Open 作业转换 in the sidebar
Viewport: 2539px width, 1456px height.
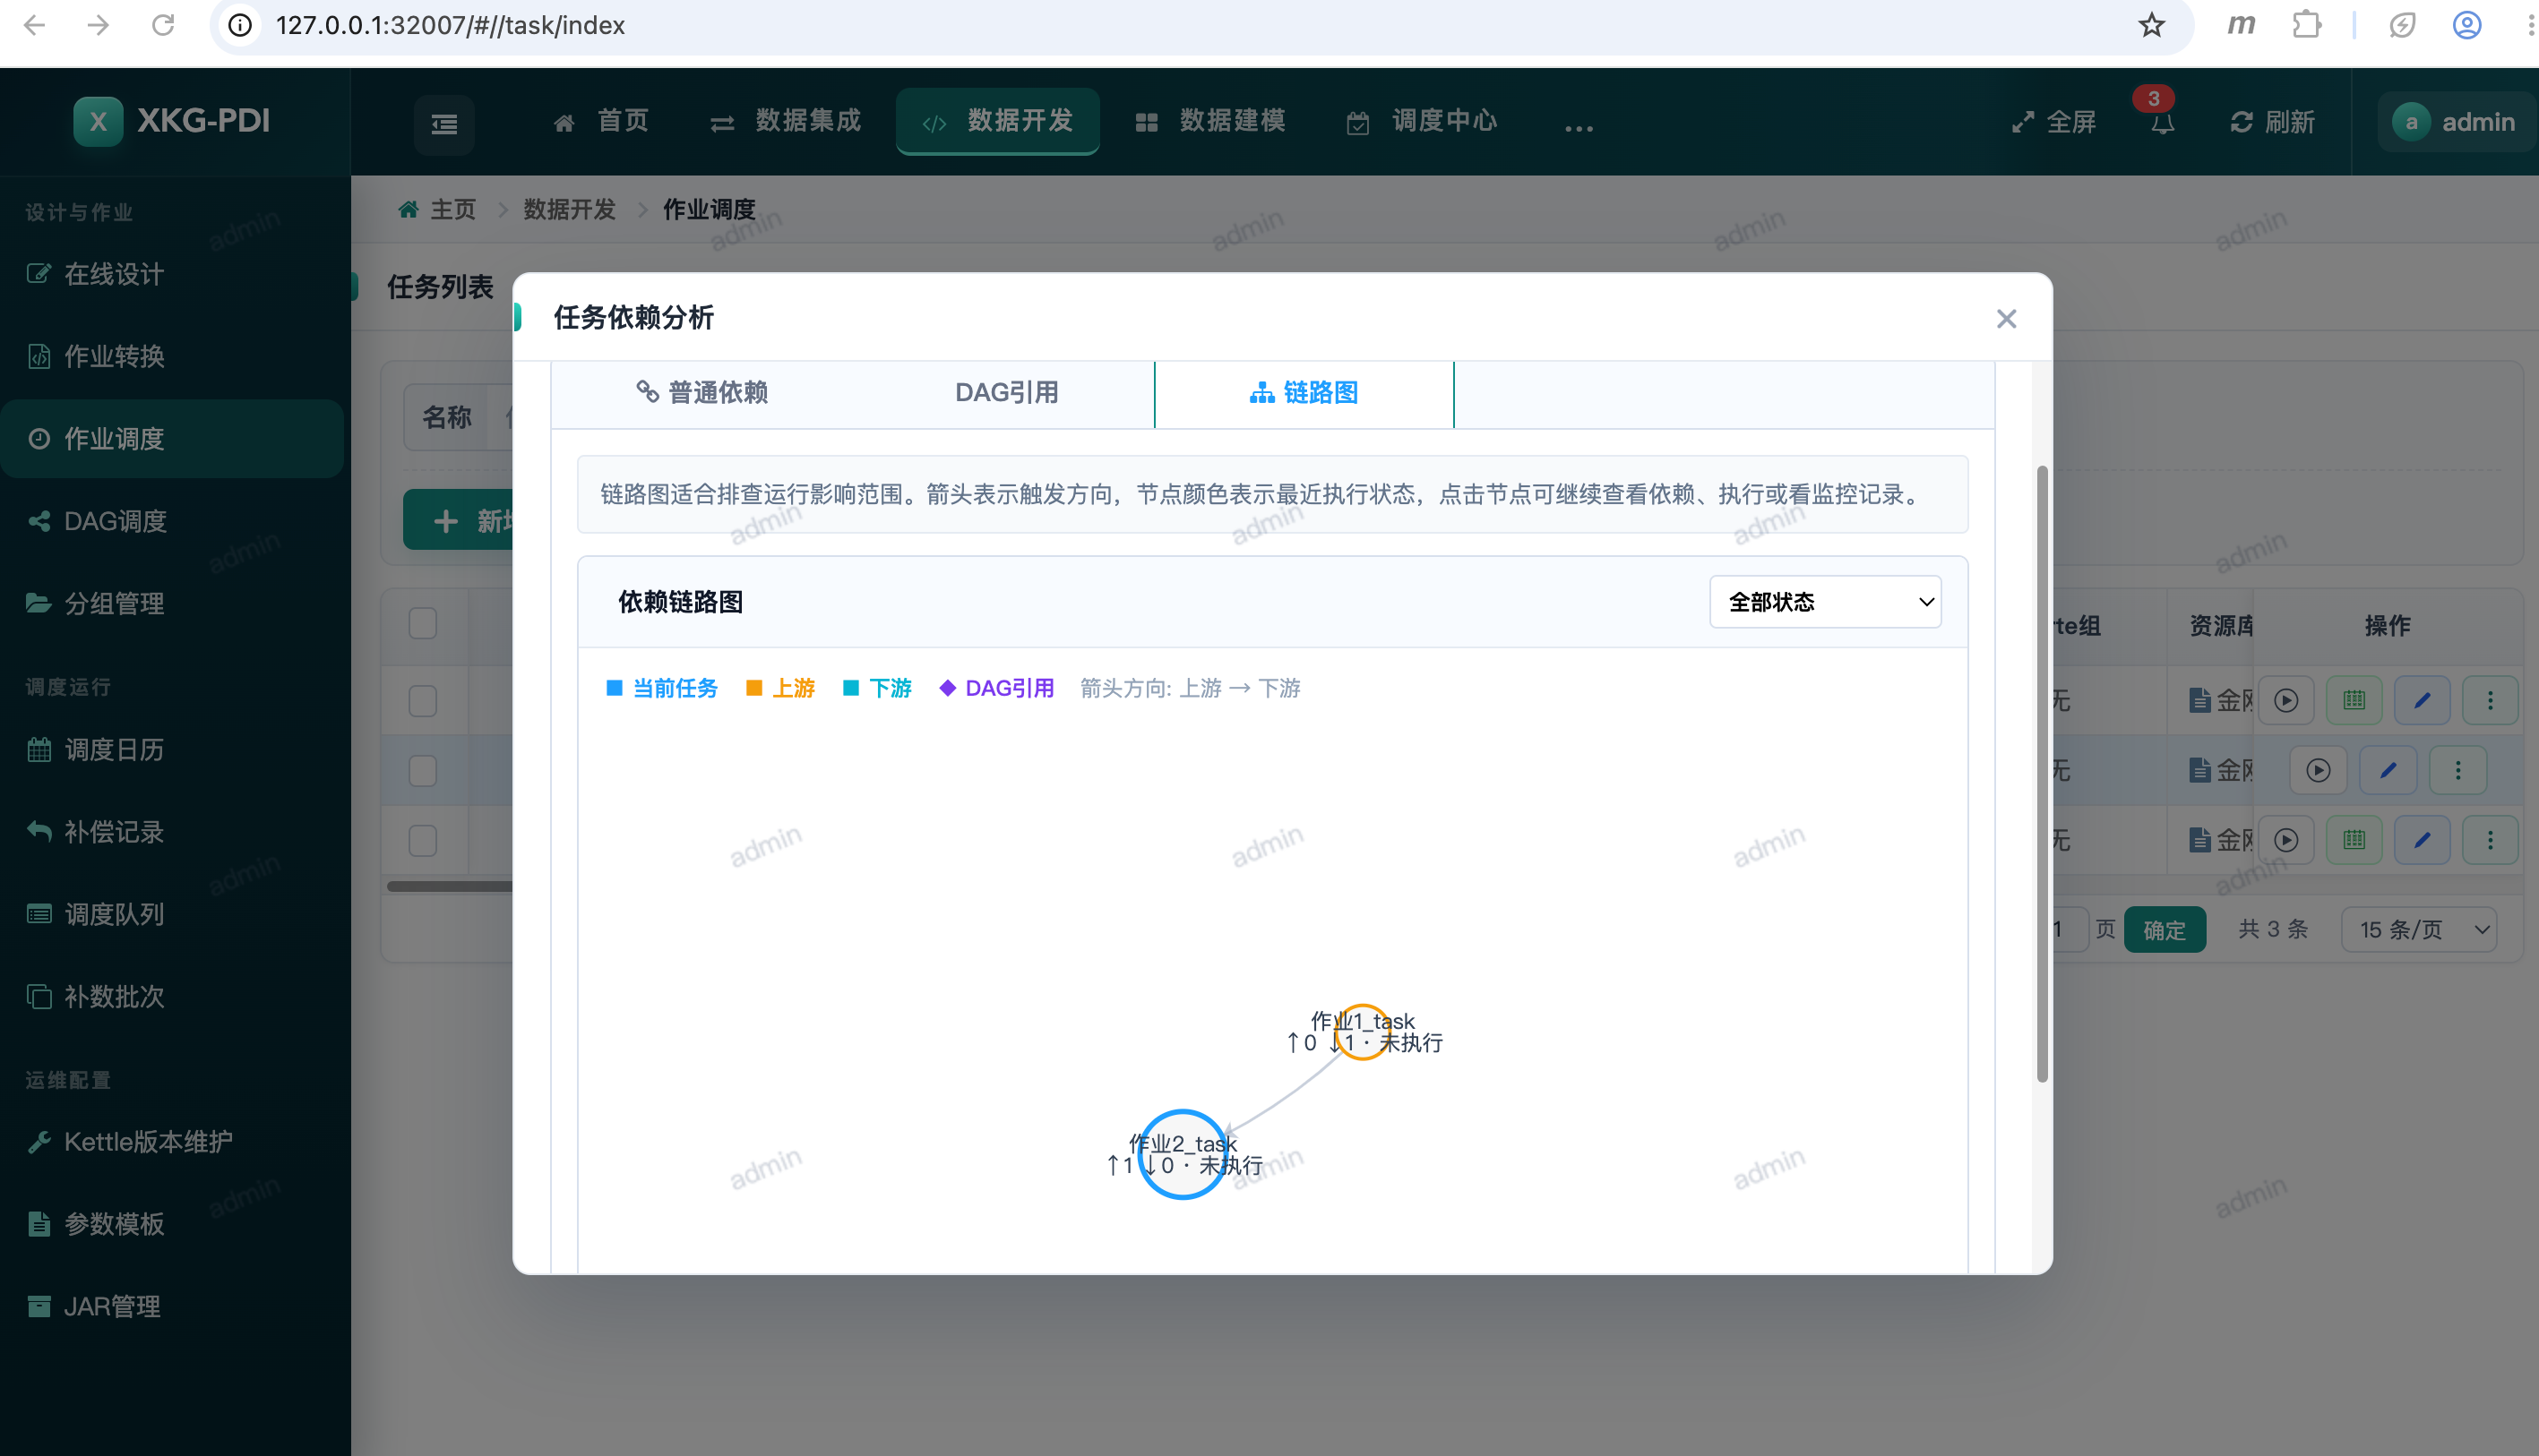[x=172, y=356]
